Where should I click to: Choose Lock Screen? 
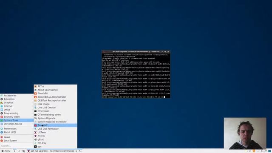pos(17,141)
